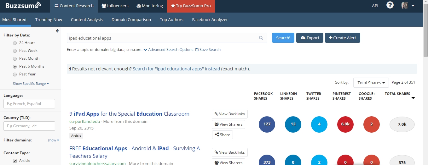The image size is (428, 165).
Task: Collapse the filter sidebar with the arrow icon
Action: (x=57, y=31)
